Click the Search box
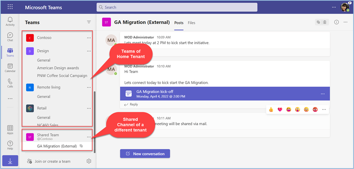The width and height of the screenshot is (354, 169). (177, 7)
